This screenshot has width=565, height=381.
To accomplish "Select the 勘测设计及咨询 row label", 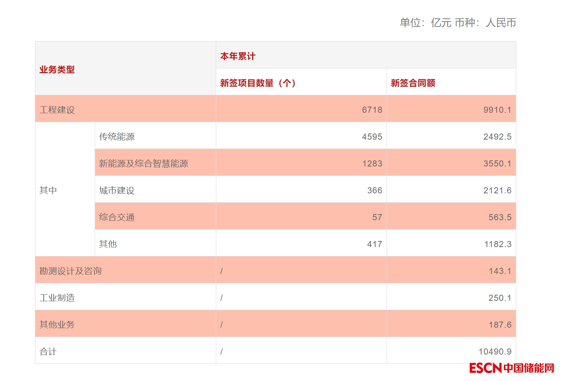I will click(x=71, y=271).
